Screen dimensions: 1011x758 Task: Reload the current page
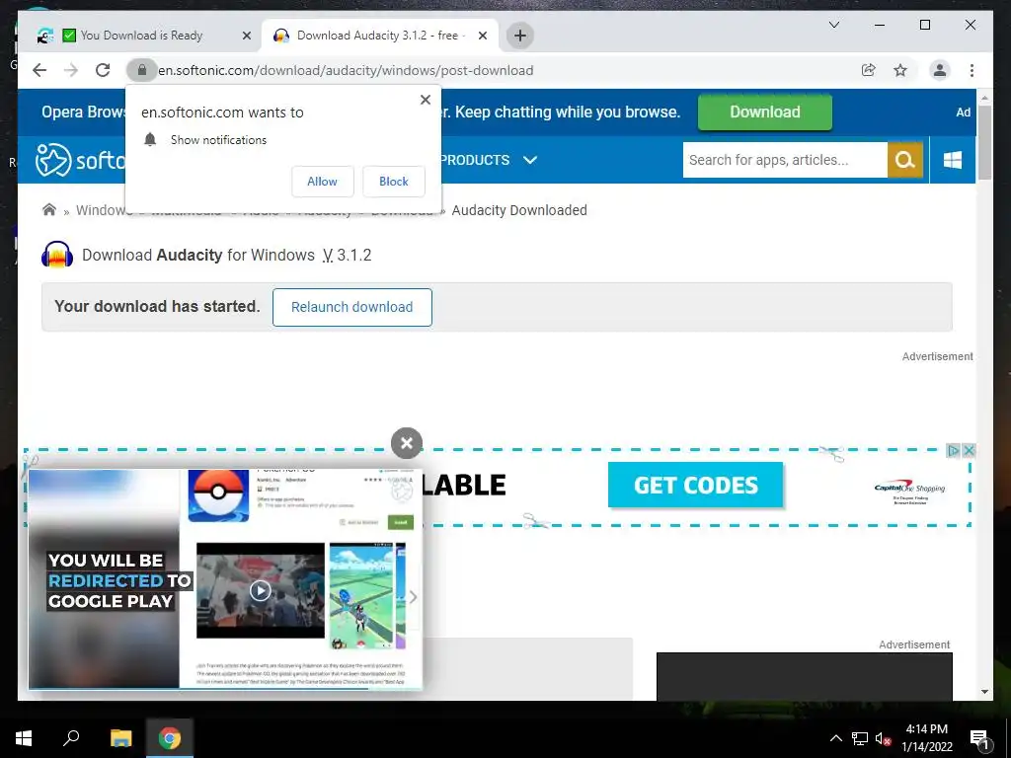(x=103, y=70)
